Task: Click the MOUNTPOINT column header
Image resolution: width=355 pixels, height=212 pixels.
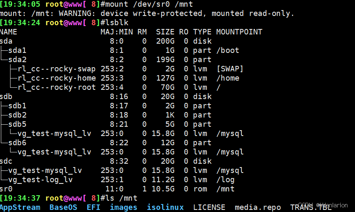Action: pyautogui.click(x=239, y=32)
